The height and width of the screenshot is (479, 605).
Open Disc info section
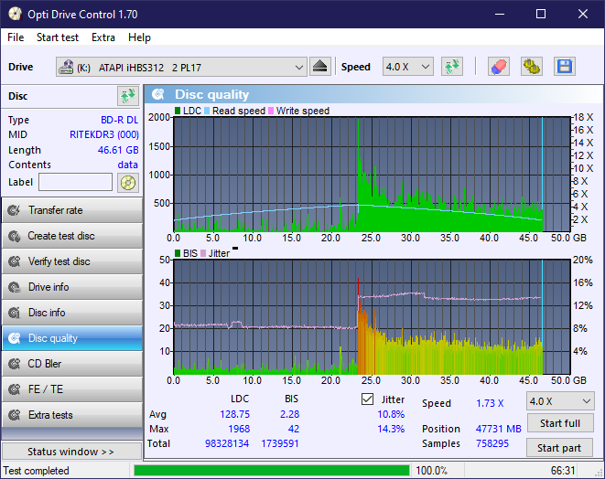[x=72, y=313]
